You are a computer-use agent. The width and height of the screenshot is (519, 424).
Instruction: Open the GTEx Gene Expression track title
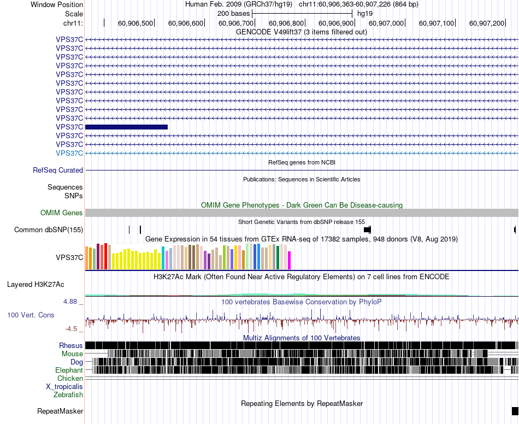pyautogui.click(x=302, y=239)
